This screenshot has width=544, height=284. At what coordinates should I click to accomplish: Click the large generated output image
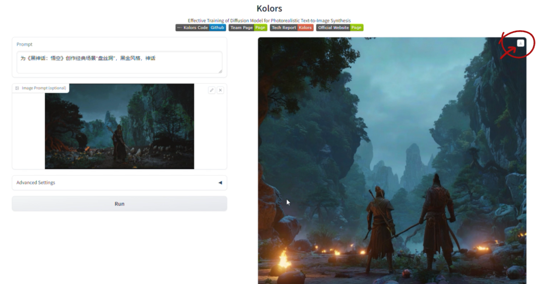click(x=392, y=151)
